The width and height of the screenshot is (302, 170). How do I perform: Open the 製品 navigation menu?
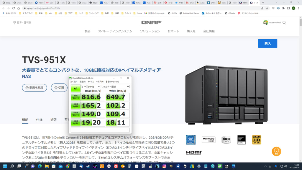(x=87, y=31)
